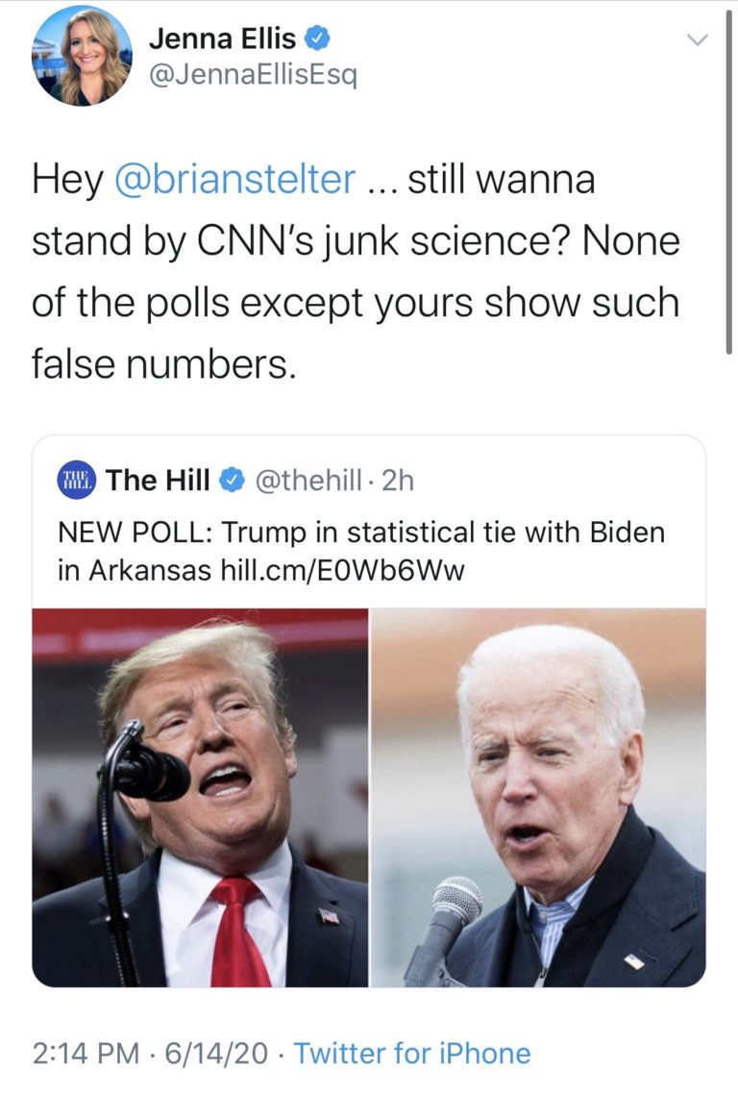
Task: Click the NEW POLL quoted tweet headline
Action: [361, 532]
